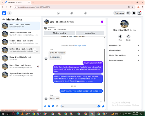
Task: Open the ENG language indicator in tray
Action: pyautogui.click(x=130, y=114)
